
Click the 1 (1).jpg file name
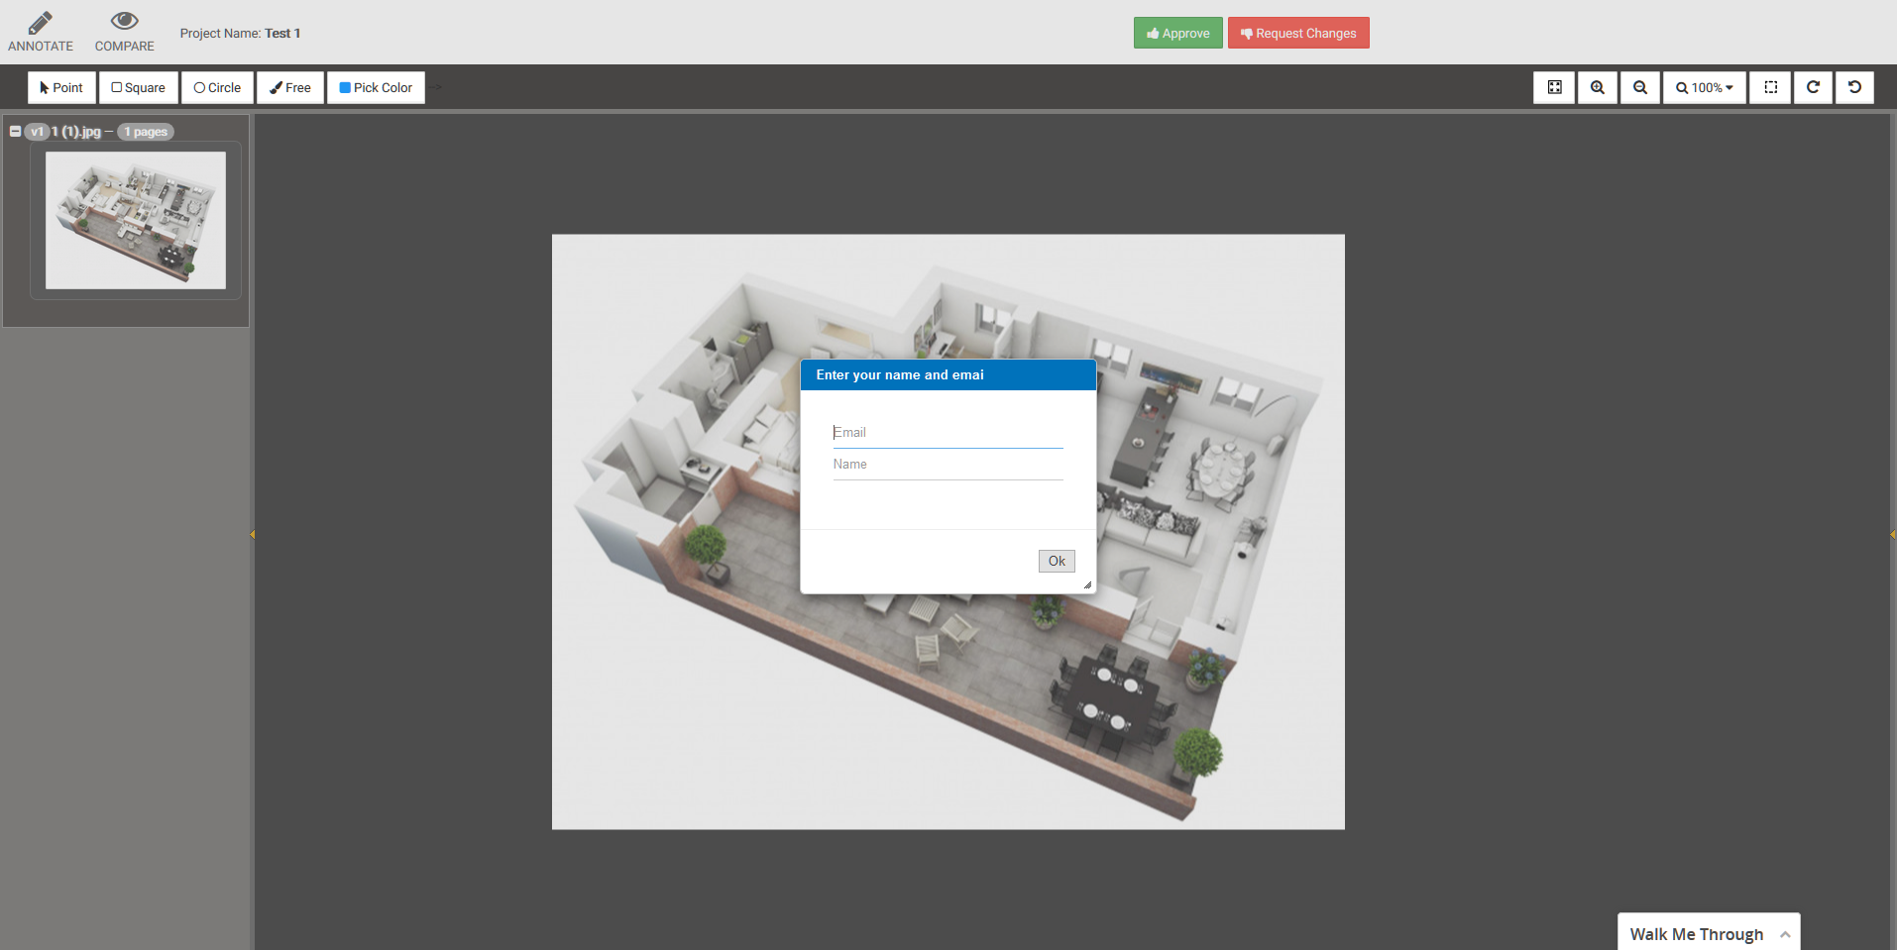click(76, 132)
